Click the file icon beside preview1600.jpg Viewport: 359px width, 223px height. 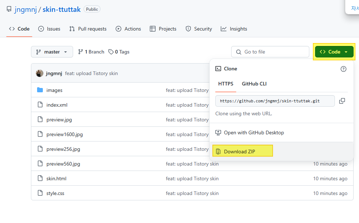pyautogui.click(x=40, y=134)
